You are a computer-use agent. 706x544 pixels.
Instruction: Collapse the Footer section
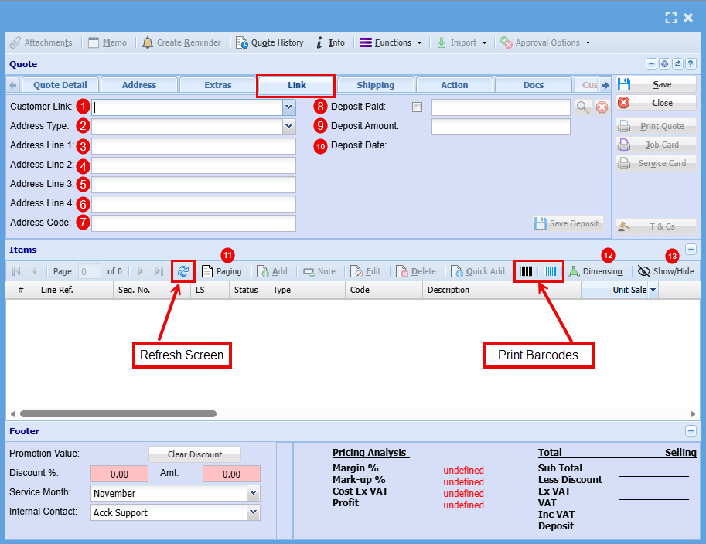coord(691,431)
